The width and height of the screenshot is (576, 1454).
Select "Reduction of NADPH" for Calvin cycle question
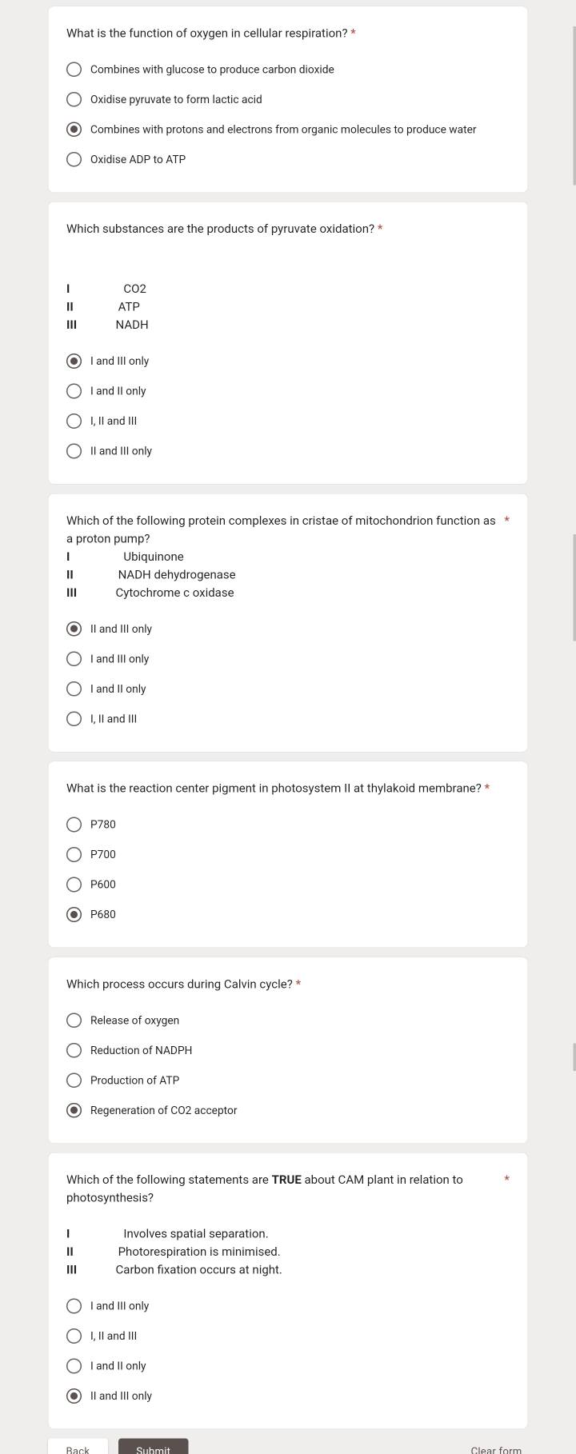74,1050
